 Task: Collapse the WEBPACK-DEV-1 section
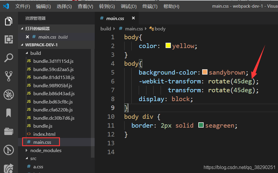coord(22,45)
